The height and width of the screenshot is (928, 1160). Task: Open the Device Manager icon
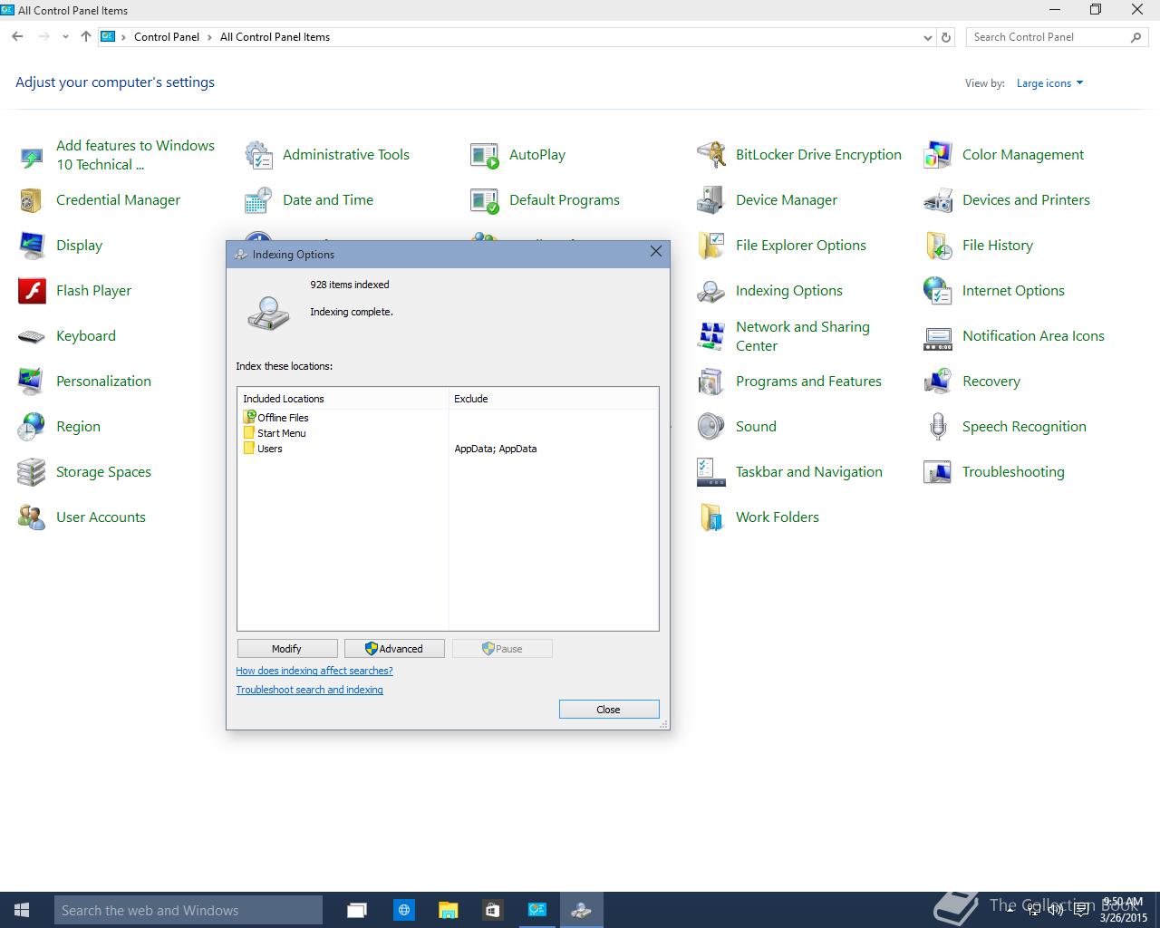(x=711, y=200)
